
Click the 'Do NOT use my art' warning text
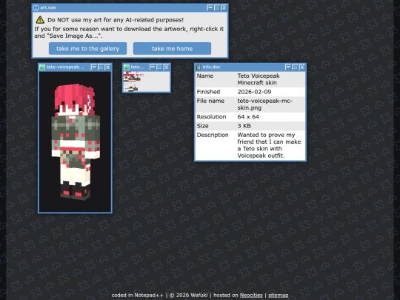point(116,20)
